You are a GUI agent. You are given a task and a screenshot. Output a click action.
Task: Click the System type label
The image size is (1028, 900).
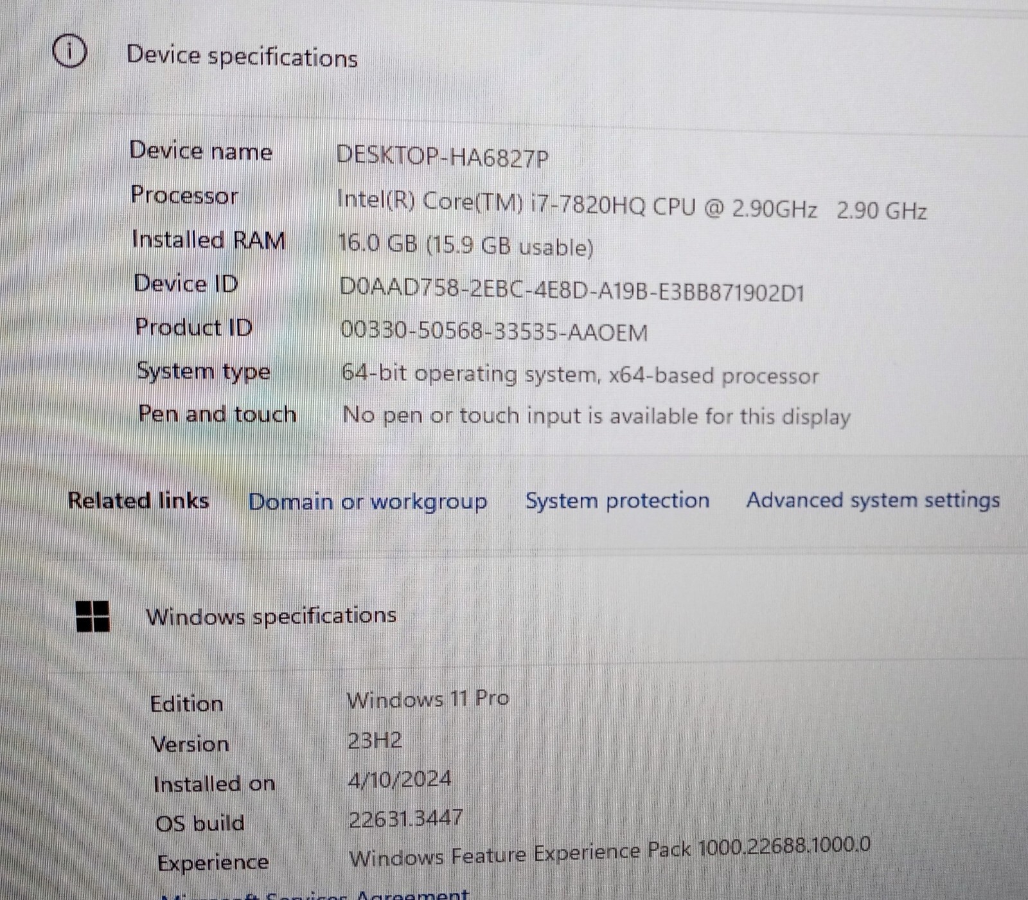point(204,372)
